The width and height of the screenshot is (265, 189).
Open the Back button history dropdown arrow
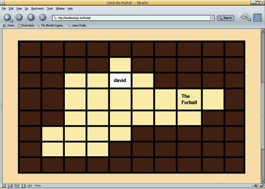tap(11, 21)
